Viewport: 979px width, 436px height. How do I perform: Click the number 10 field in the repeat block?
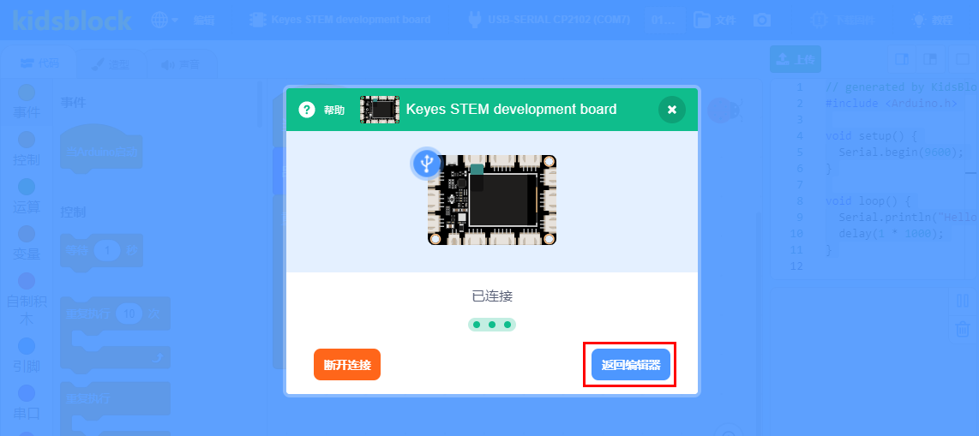[x=129, y=314]
